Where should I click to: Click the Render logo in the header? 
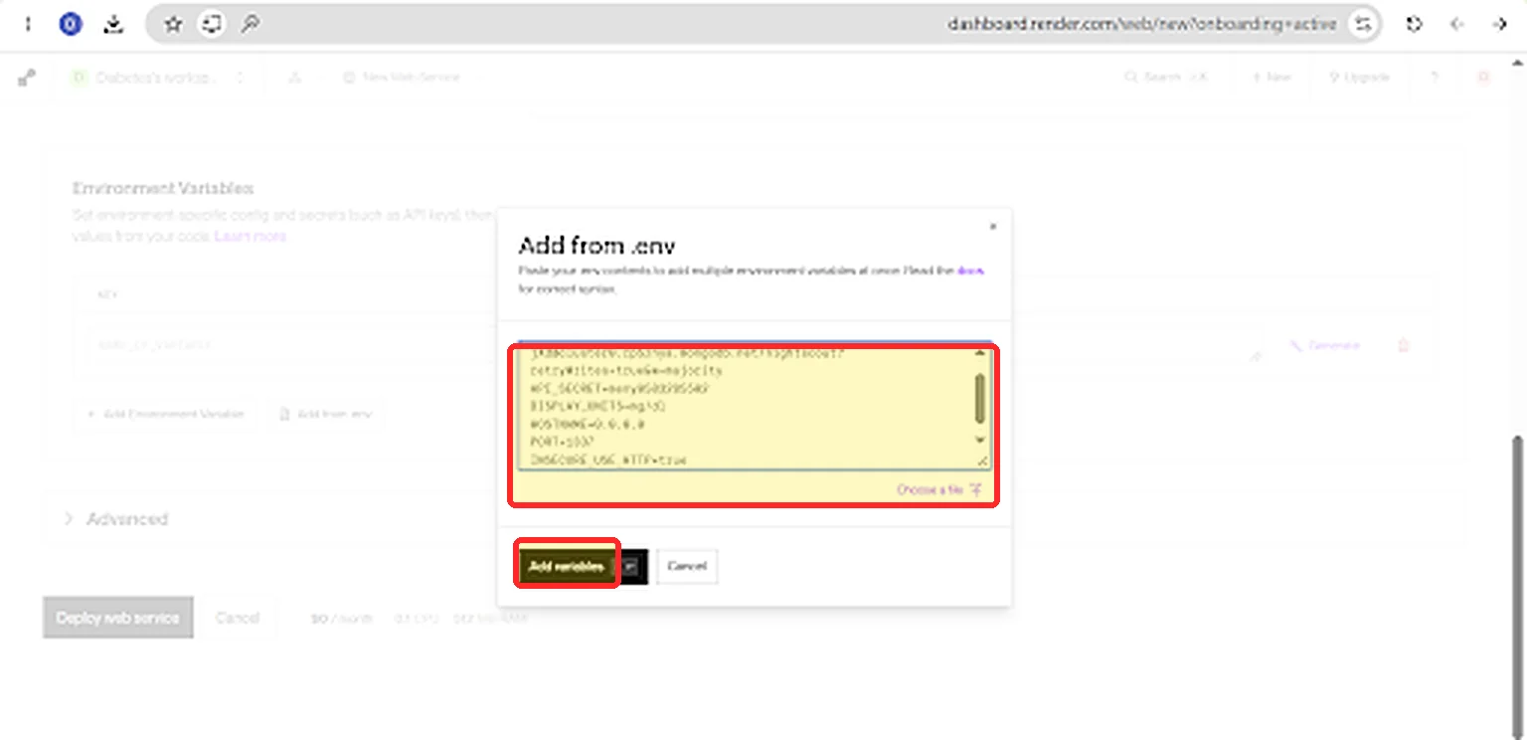tap(27, 78)
